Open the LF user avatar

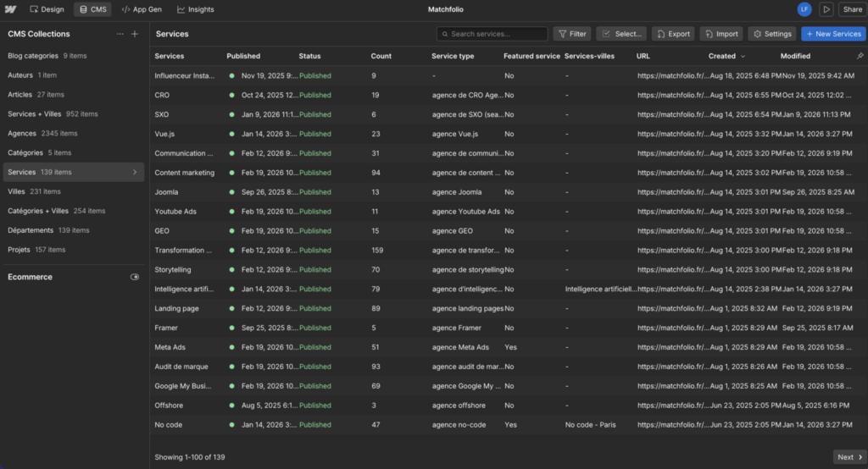tap(804, 9)
